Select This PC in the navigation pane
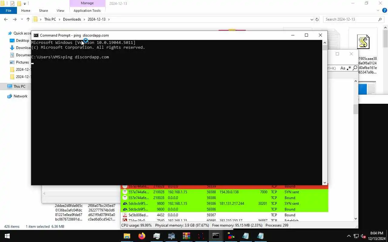 [19, 87]
